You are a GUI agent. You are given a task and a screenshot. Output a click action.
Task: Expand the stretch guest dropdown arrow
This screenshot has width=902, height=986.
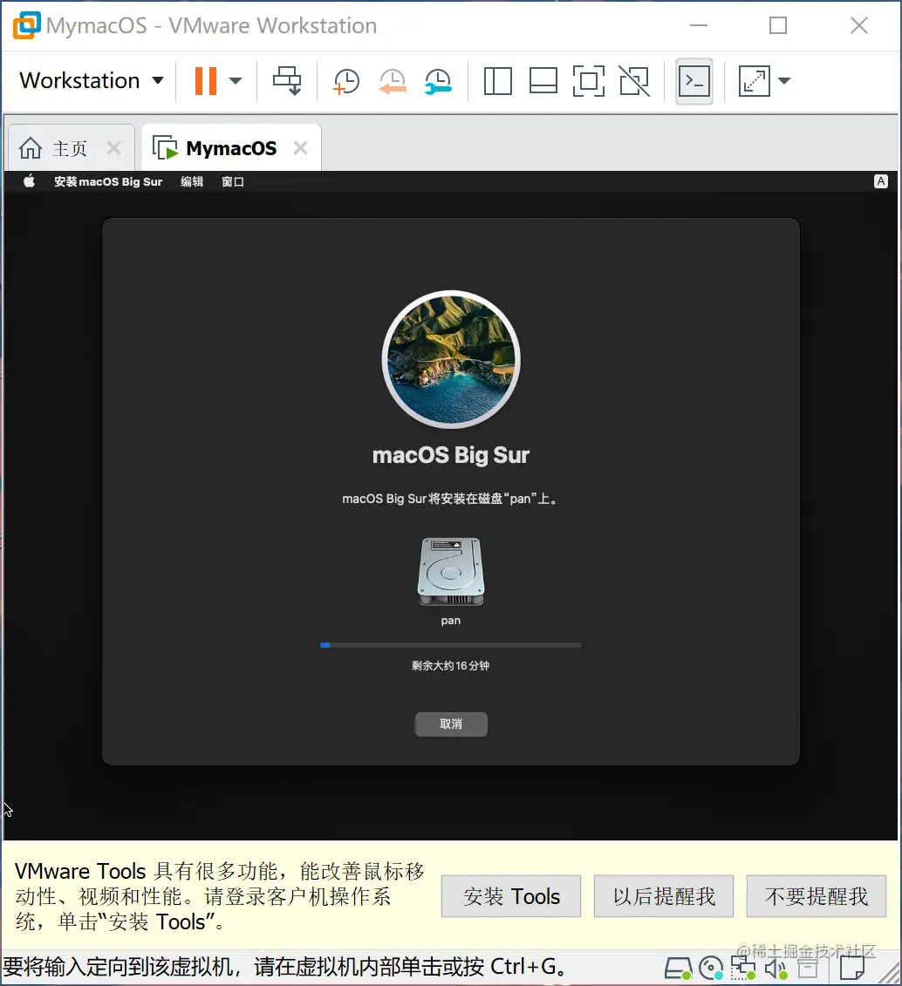point(783,80)
